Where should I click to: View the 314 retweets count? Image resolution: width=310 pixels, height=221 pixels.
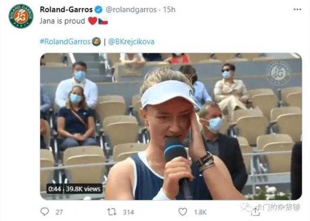[x=128, y=212]
